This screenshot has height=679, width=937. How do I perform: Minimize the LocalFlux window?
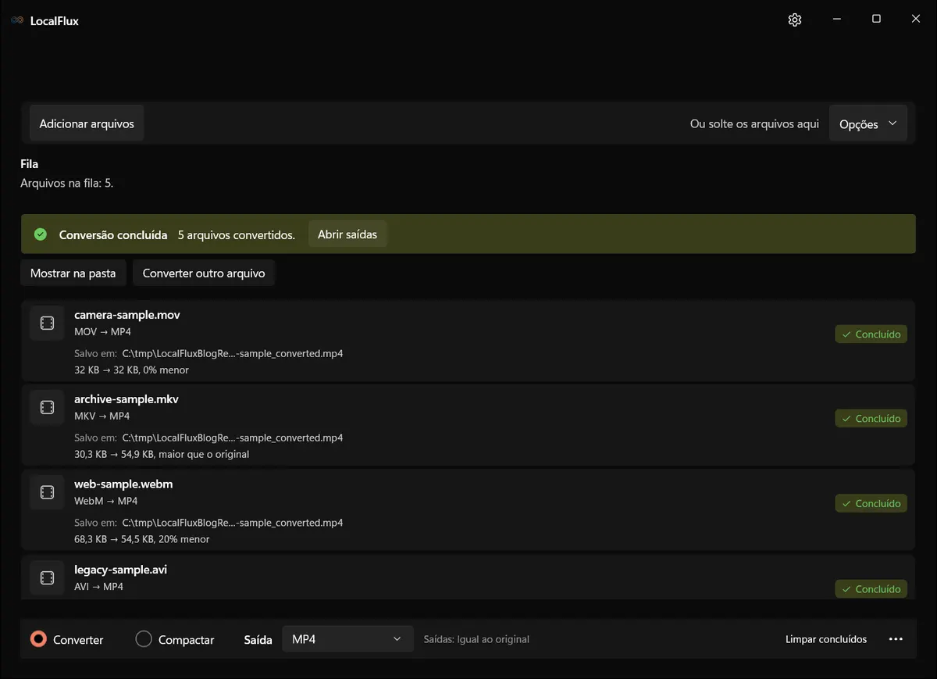(x=836, y=20)
